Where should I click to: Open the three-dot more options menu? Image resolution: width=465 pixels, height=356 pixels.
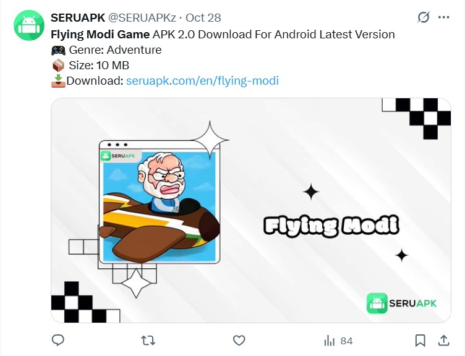tap(443, 18)
